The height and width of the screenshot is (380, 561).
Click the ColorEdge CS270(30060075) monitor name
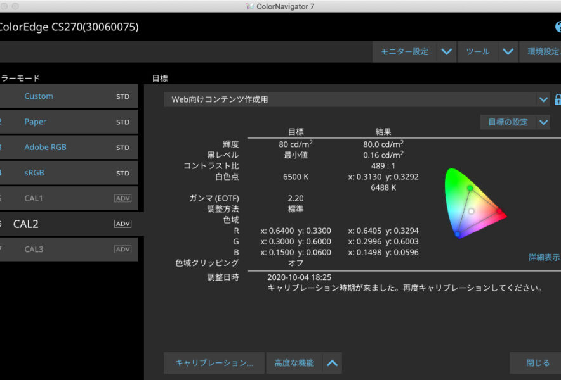69,27
